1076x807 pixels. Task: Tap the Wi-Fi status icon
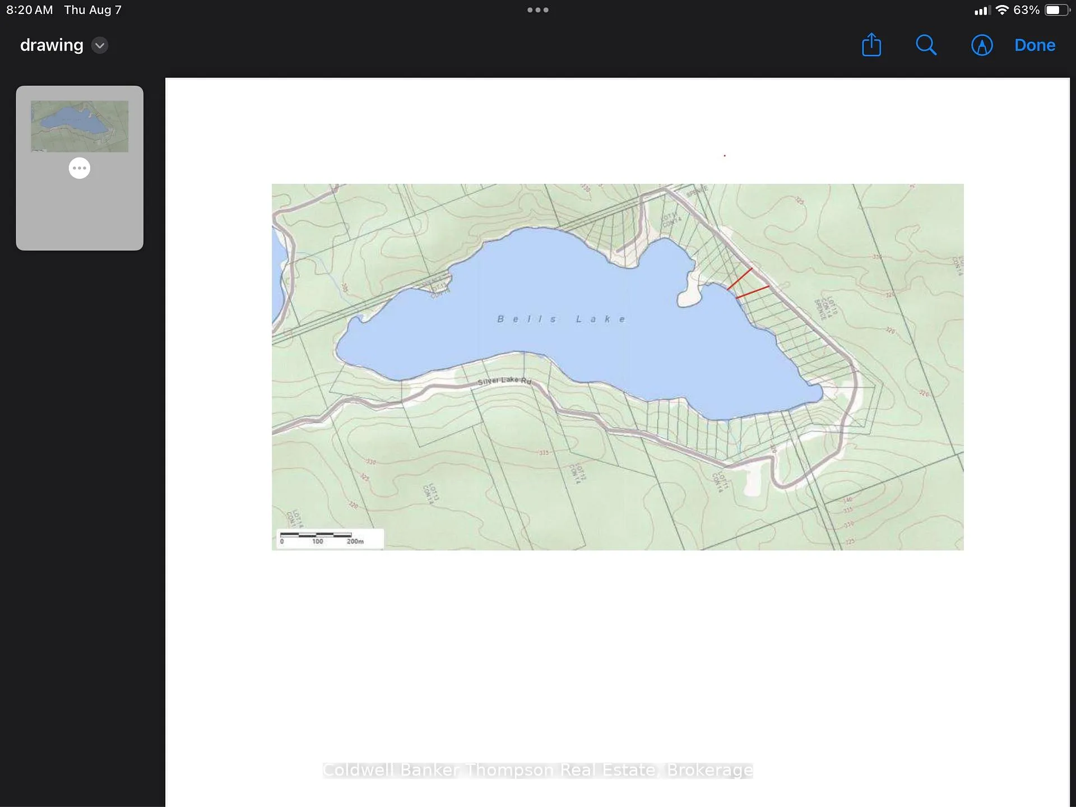click(1002, 10)
